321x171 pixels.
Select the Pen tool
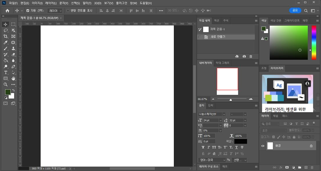coord(13,67)
